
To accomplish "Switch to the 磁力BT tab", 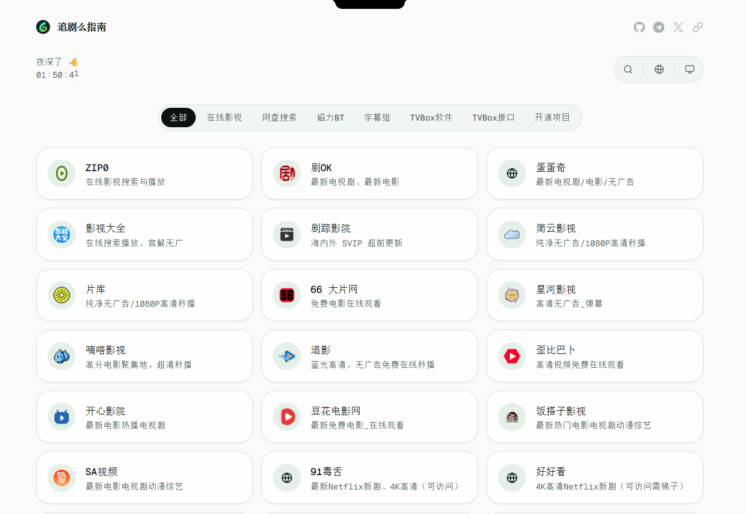I will point(331,118).
